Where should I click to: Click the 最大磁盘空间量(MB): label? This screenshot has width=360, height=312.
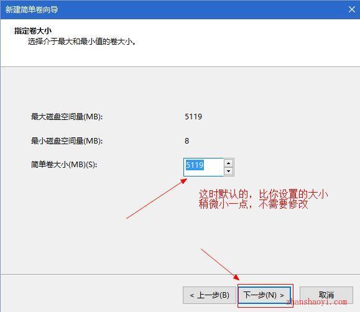[x=67, y=117]
